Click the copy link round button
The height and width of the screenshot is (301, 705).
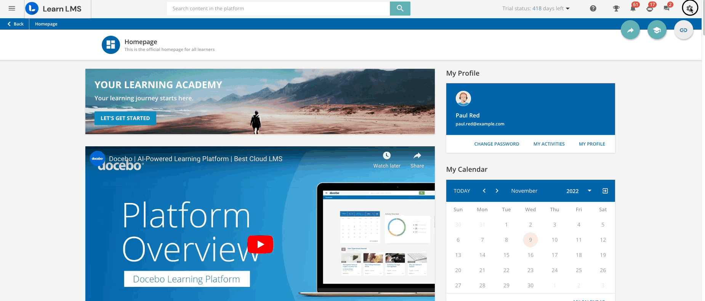pos(684,30)
